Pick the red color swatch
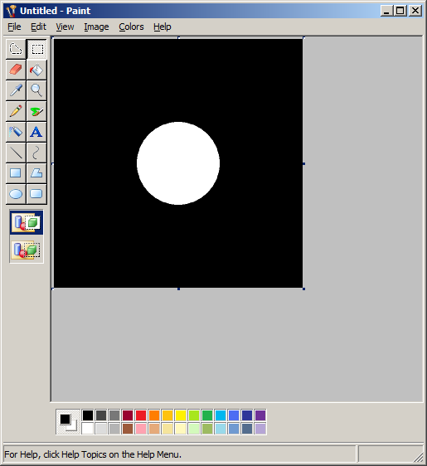The width and height of the screenshot is (427, 466). click(x=141, y=415)
